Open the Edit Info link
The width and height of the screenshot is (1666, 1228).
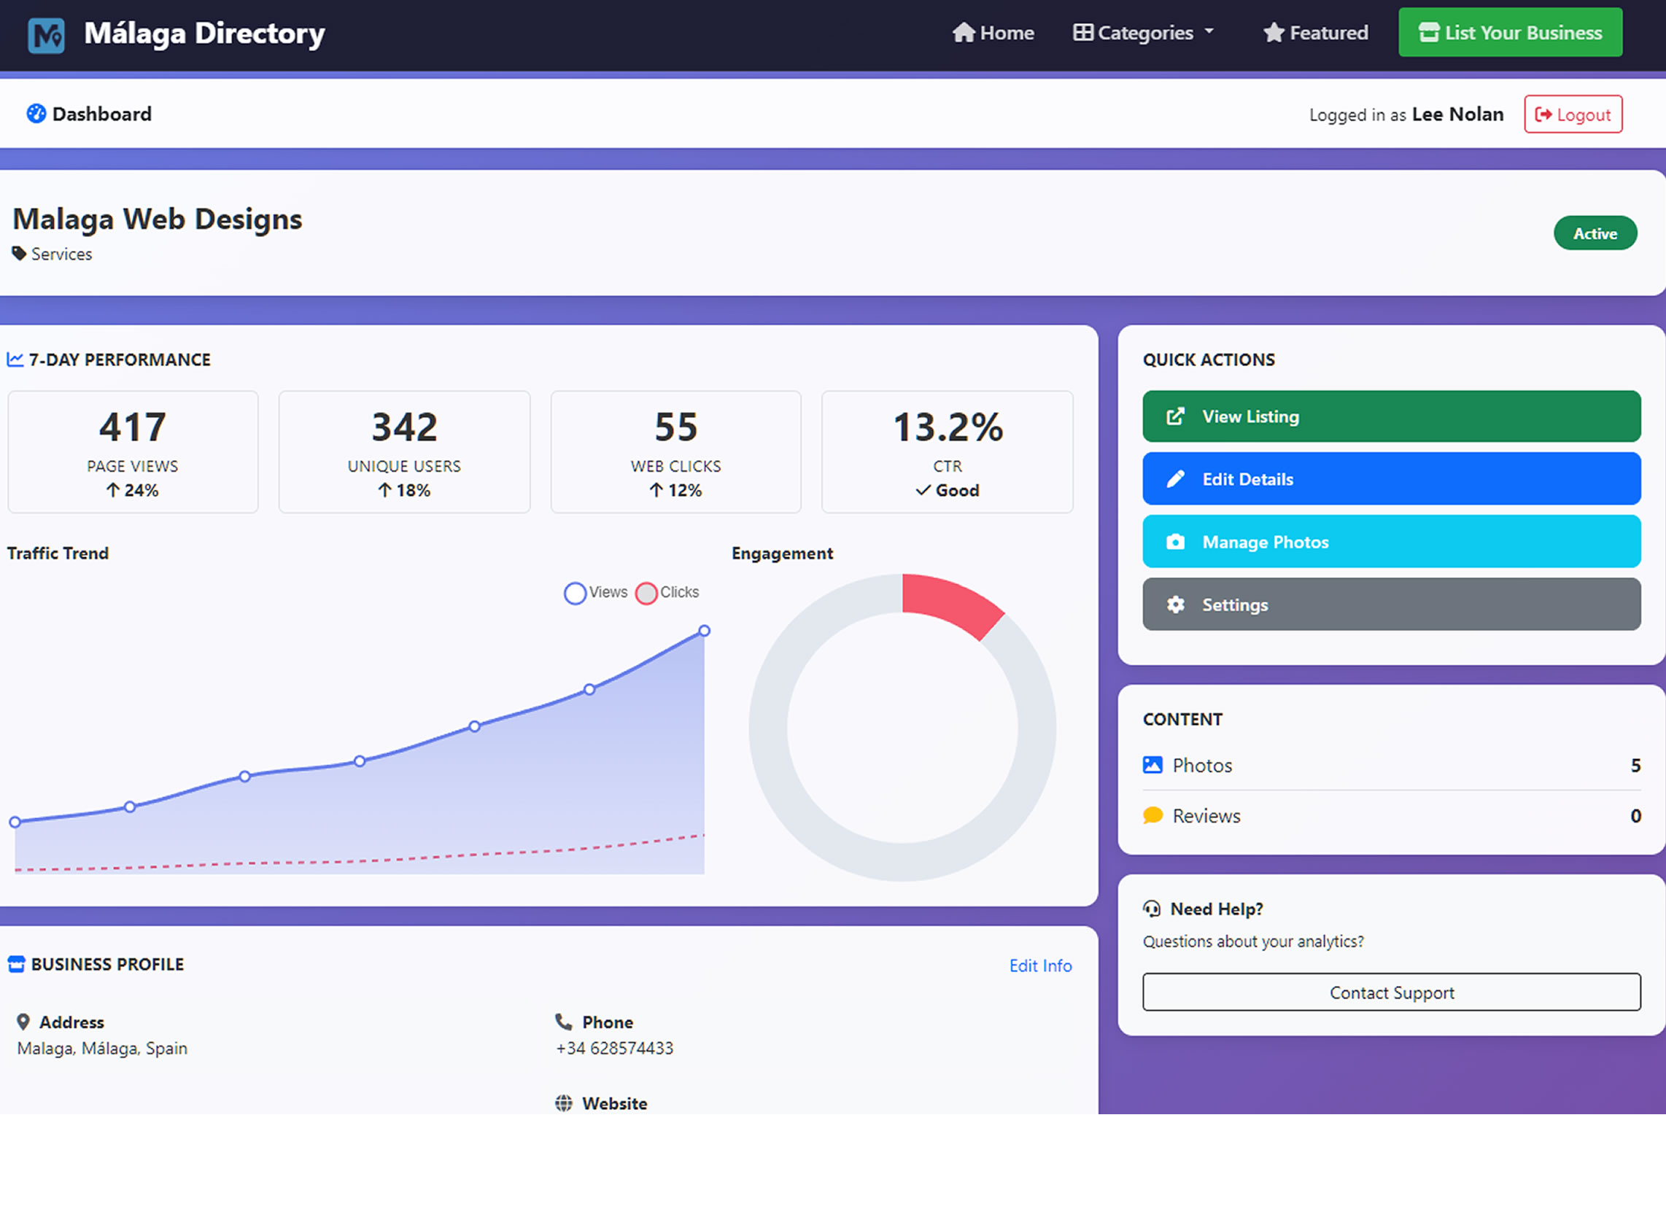coord(1040,965)
